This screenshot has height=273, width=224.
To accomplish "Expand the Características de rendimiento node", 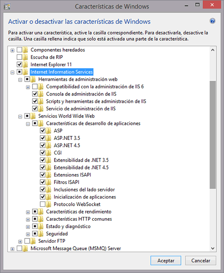I will (28, 212).
